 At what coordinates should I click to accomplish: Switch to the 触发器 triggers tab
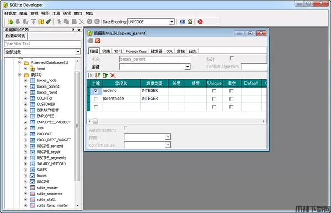(157, 51)
